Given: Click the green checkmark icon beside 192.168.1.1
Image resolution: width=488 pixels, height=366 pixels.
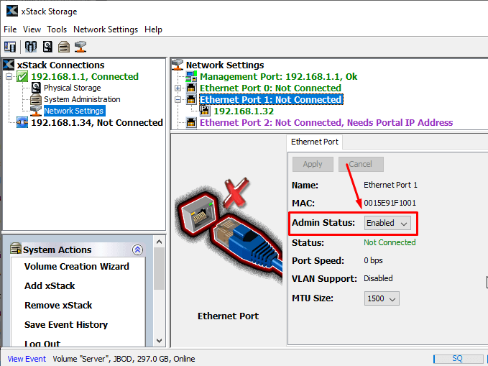Looking at the screenshot, I should pos(22,77).
